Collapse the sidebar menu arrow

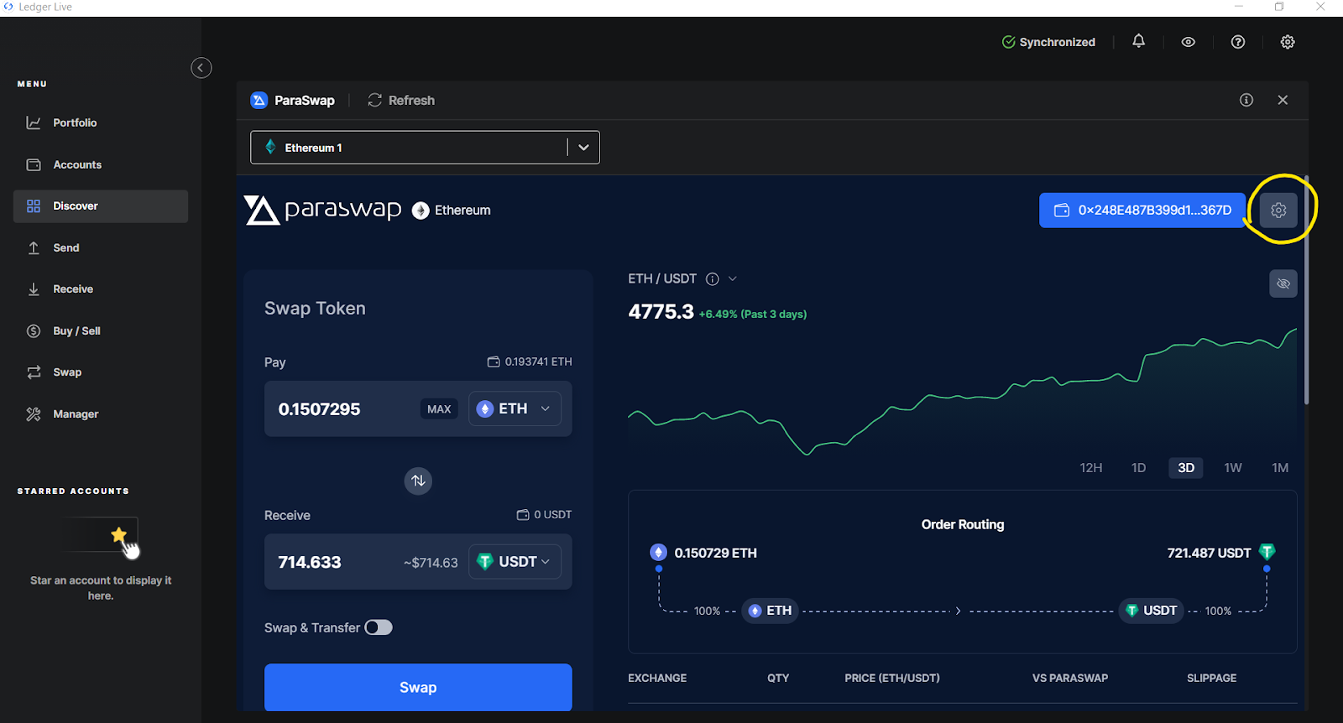coord(201,68)
